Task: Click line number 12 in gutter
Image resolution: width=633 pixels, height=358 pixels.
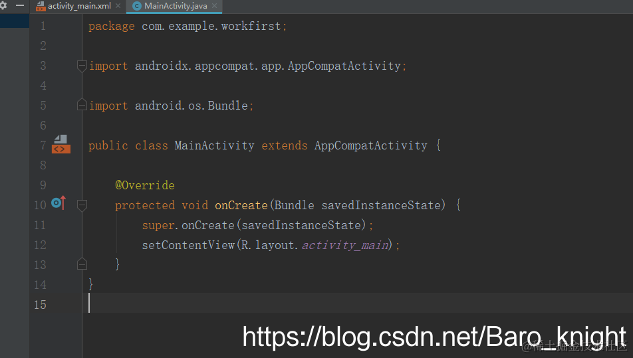Action: pos(40,245)
